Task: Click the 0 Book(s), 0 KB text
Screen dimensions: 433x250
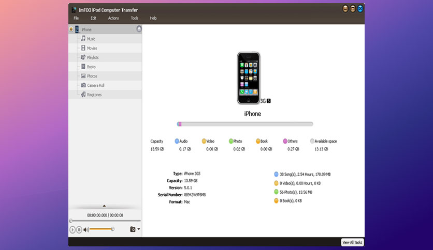Action: click(x=291, y=201)
